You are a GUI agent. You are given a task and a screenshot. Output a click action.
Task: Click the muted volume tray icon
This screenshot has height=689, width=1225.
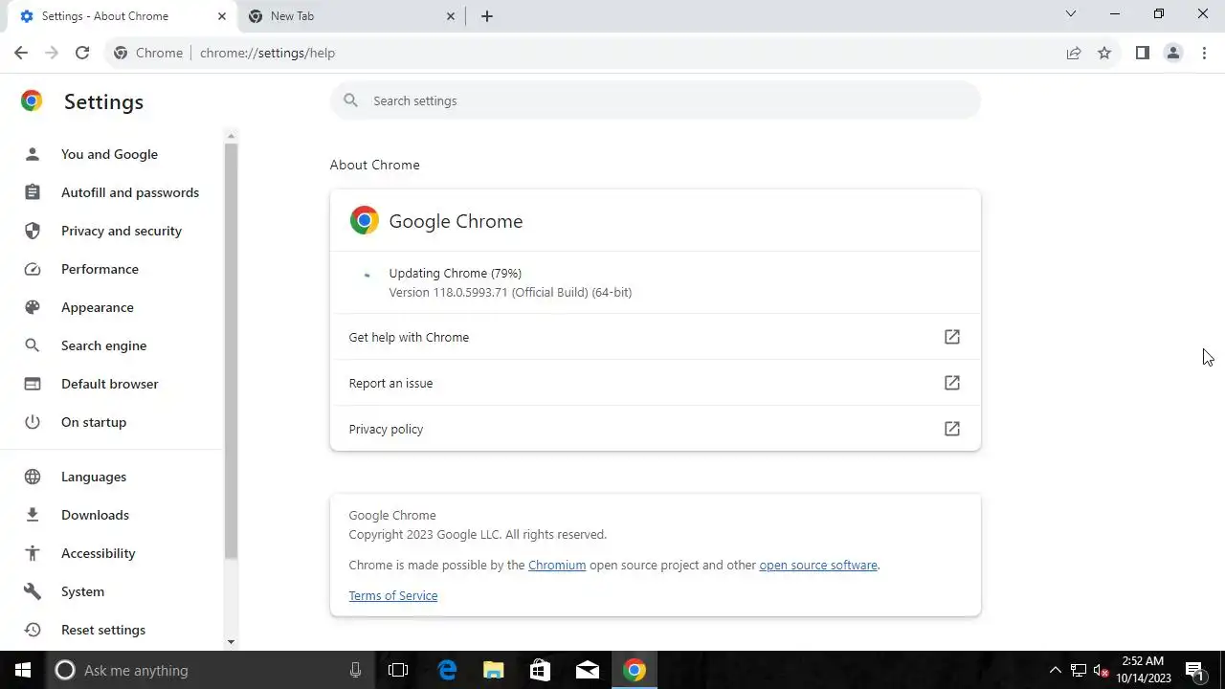(x=1102, y=670)
